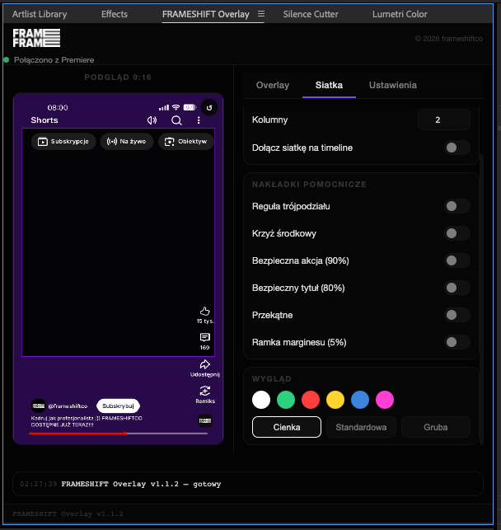This screenshot has height=530, width=501.
Task: Click the green connection status dot
Action: [x=6, y=60]
